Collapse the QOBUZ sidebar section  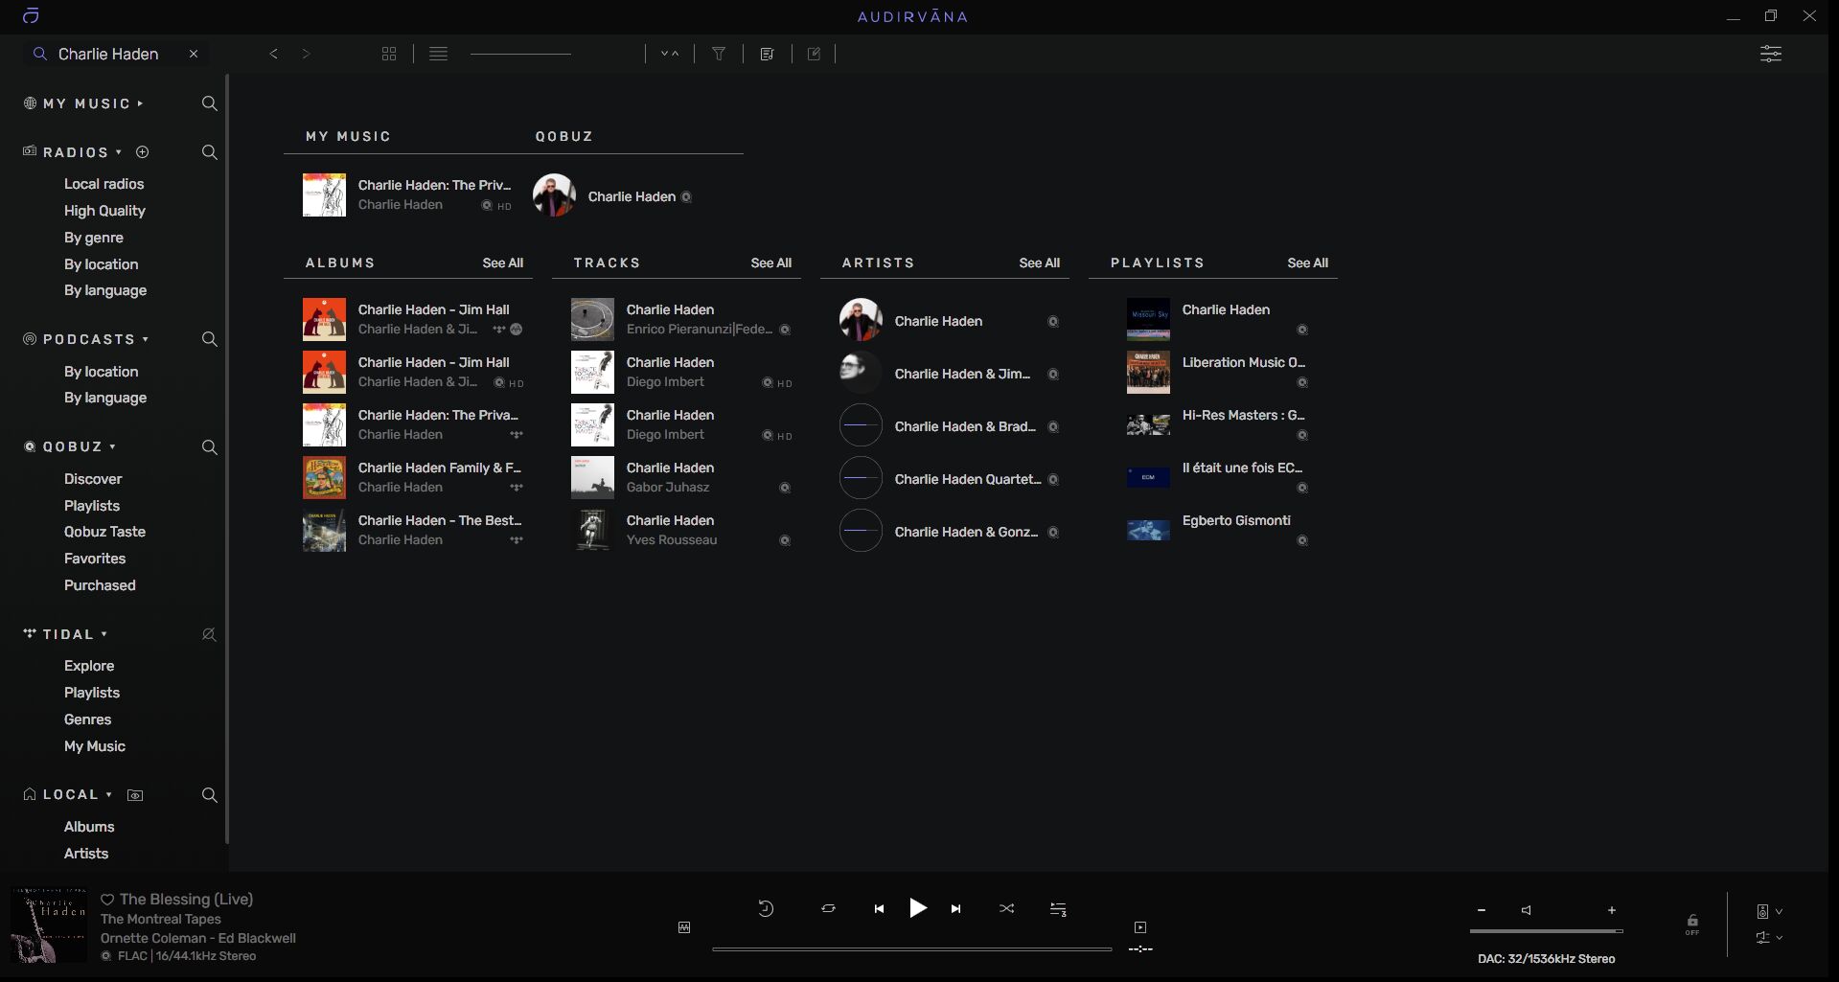click(112, 446)
